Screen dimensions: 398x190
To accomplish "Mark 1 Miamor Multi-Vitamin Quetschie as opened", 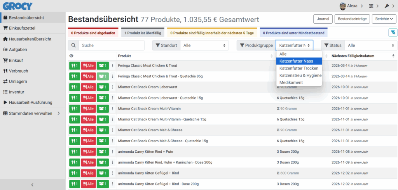I will click(x=103, y=119).
